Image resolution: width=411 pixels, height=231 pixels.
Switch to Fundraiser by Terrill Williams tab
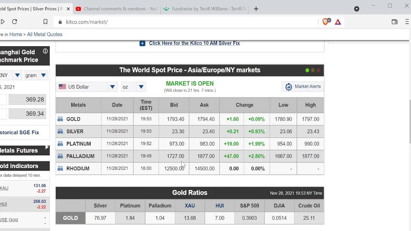point(205,9)
